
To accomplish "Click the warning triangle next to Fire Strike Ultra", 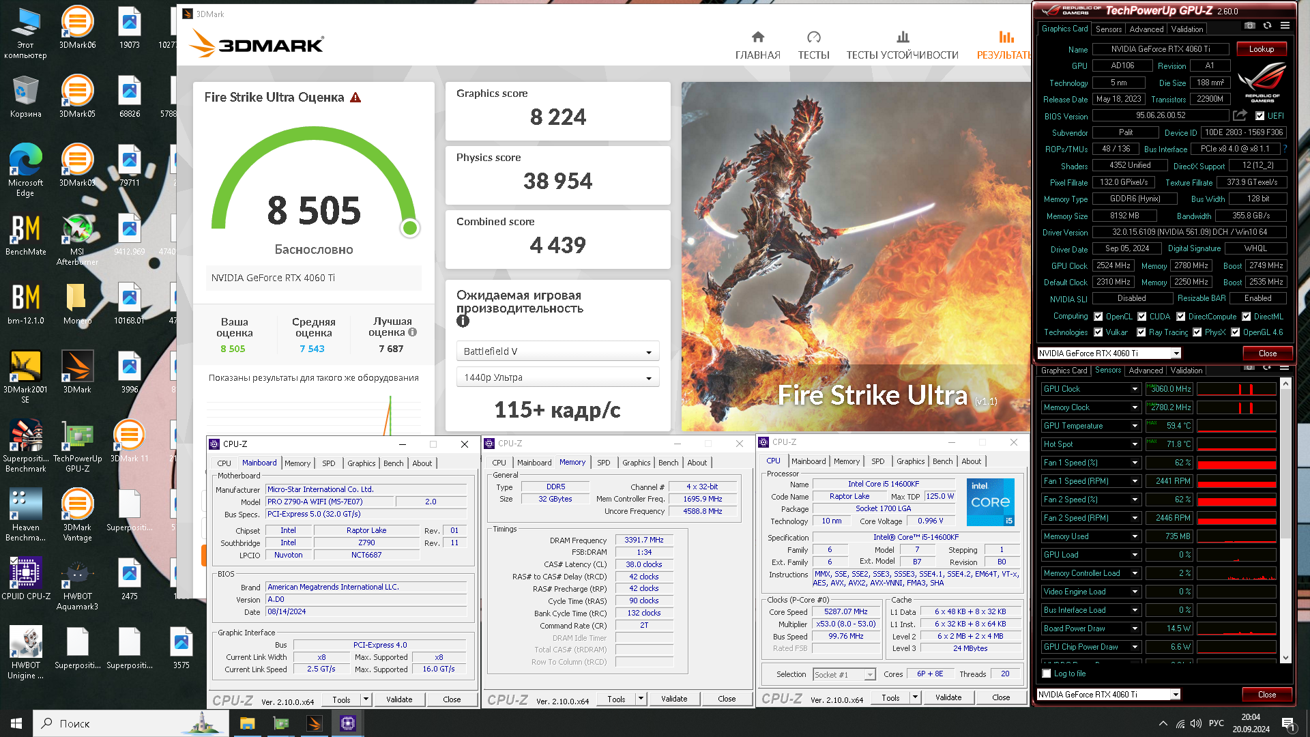I will click(x=355, y=98).
